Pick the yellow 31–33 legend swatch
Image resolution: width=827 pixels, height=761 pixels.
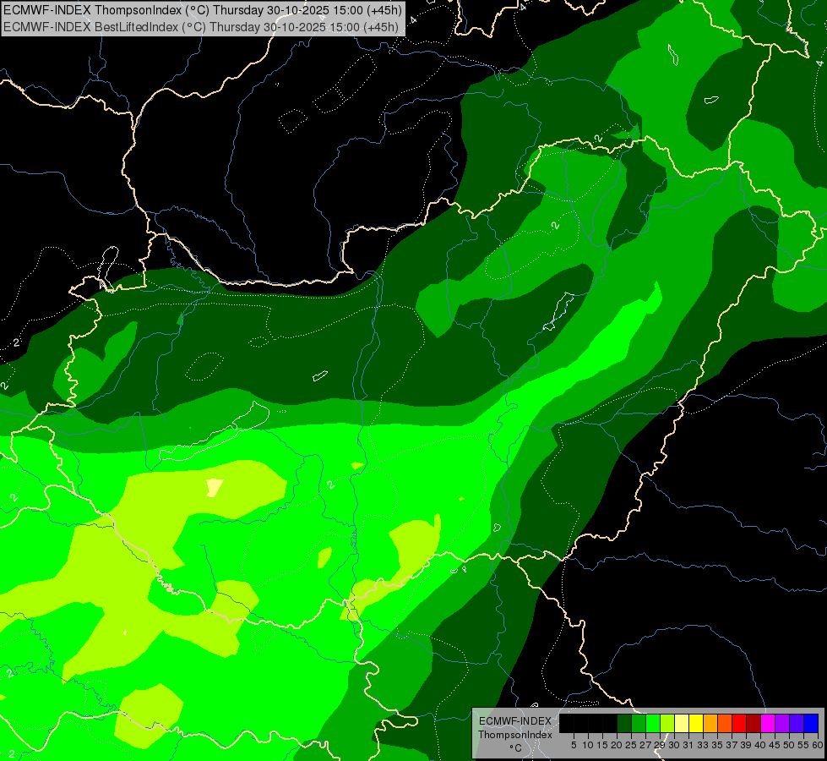click(696, 723)
